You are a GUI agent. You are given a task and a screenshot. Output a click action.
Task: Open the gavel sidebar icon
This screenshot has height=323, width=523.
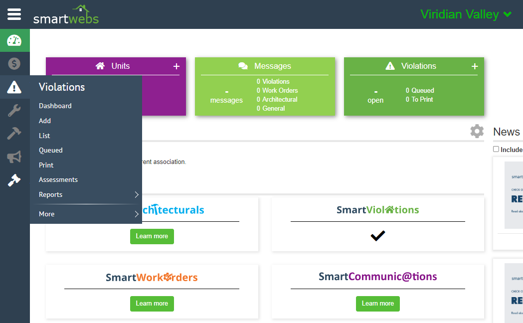[x=14, y=180]
